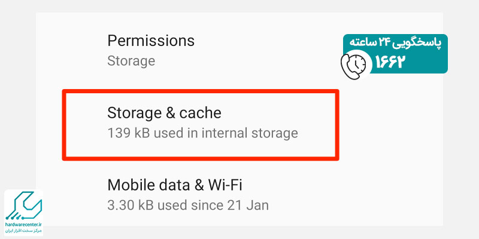
Task: Click the Persian tagline beneath hardwarecenter.ir
Action: [23, 230]
